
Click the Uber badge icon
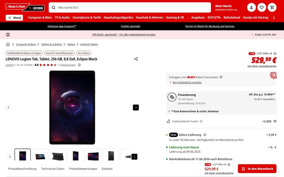point(173,135)
